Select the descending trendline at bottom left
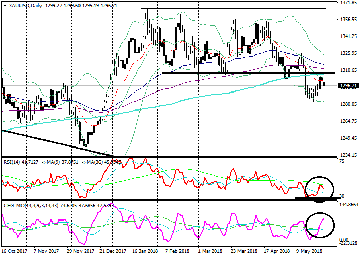Image resolution: width=359 pixels, height=257 pixels. click(x=56, y=142)
